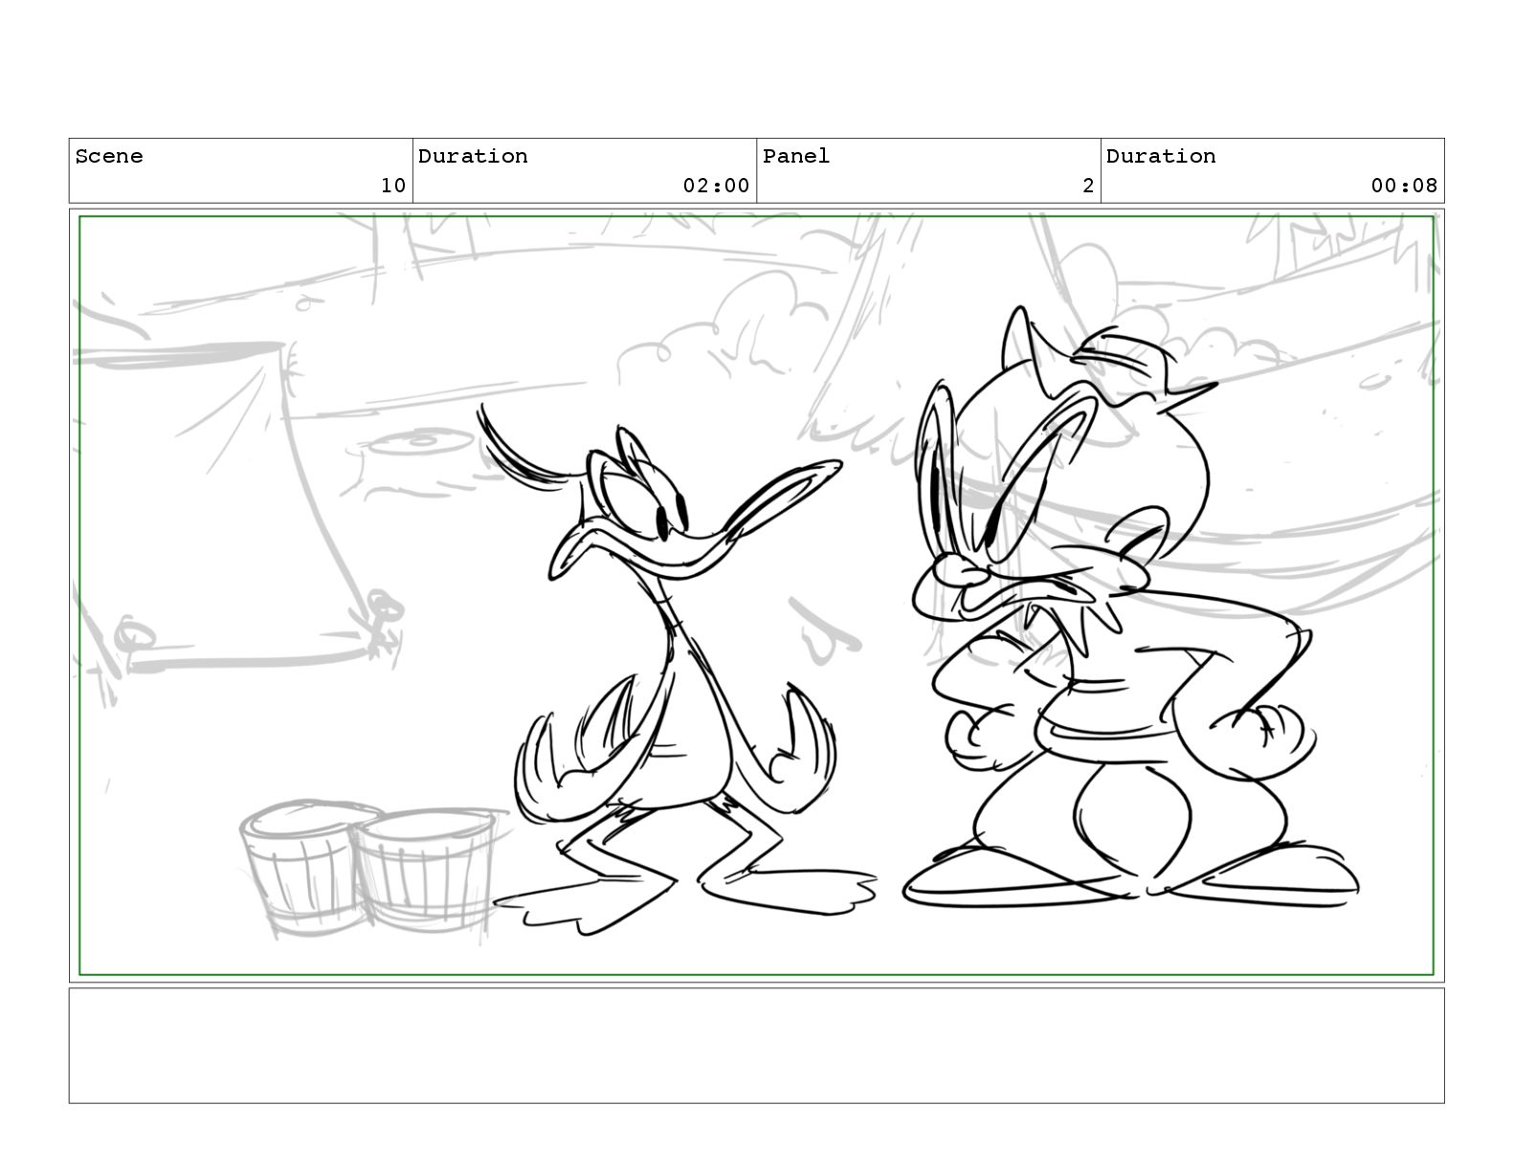Image resolution: width=1514 pixels, height=1172 pixels.
Task: Select the panel duration value '00:08'
Action: coord(1404,186)
